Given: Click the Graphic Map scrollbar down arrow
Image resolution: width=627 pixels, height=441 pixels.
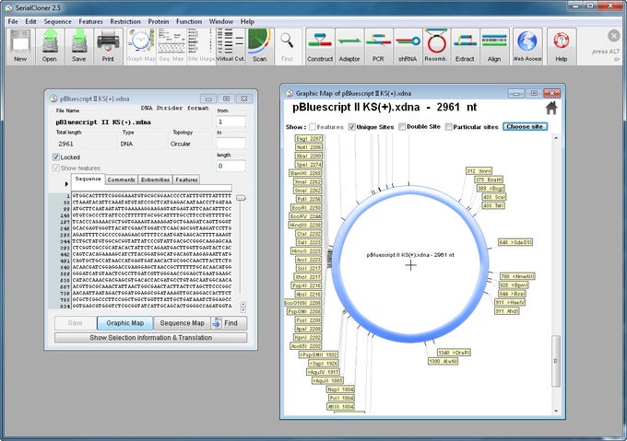Looking at the screenshot, I should click(556, 411).
